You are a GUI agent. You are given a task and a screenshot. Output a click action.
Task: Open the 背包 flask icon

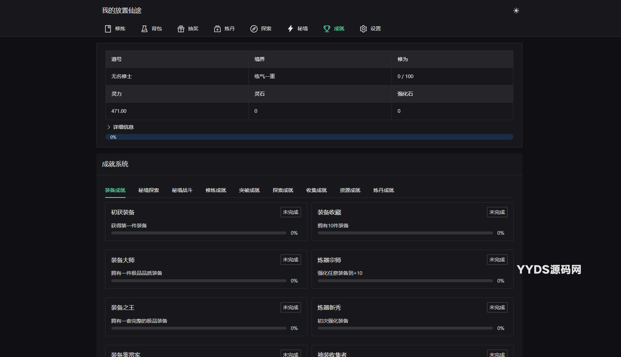click(144, 29)
